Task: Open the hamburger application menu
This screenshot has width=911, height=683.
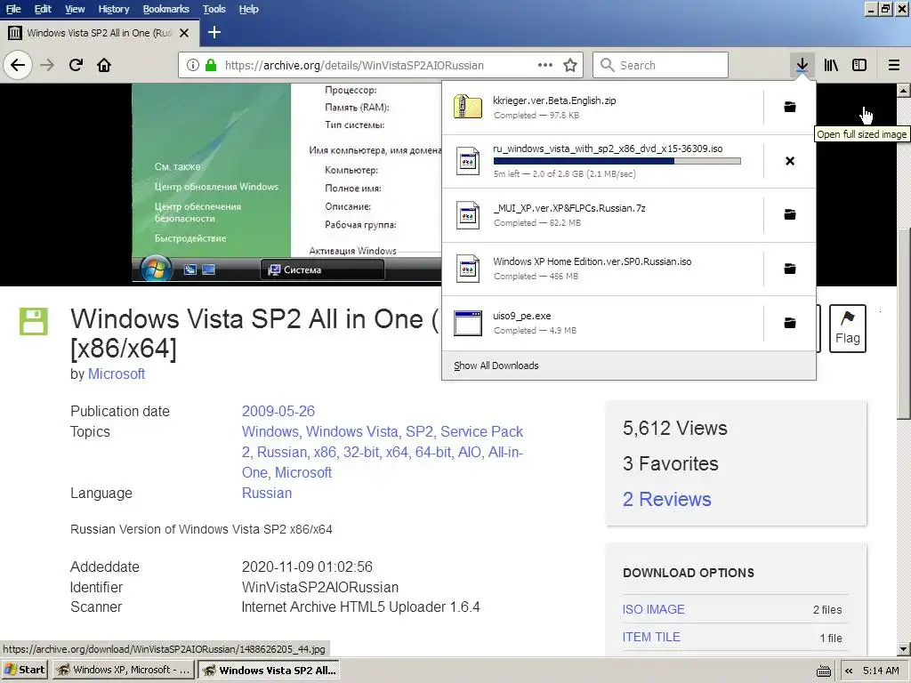Action: tap(894, 65)
